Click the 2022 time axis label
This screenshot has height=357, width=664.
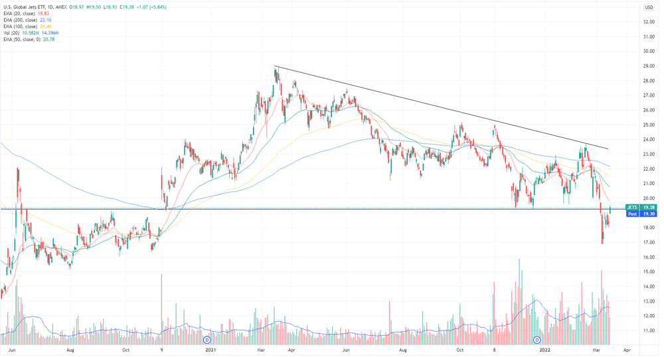[544, 350]
